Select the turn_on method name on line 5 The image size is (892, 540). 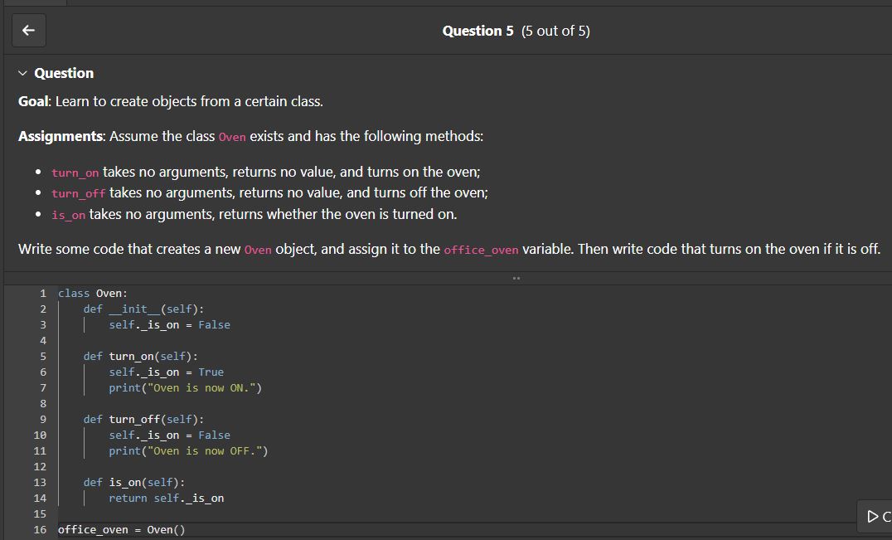click(130, 356)
